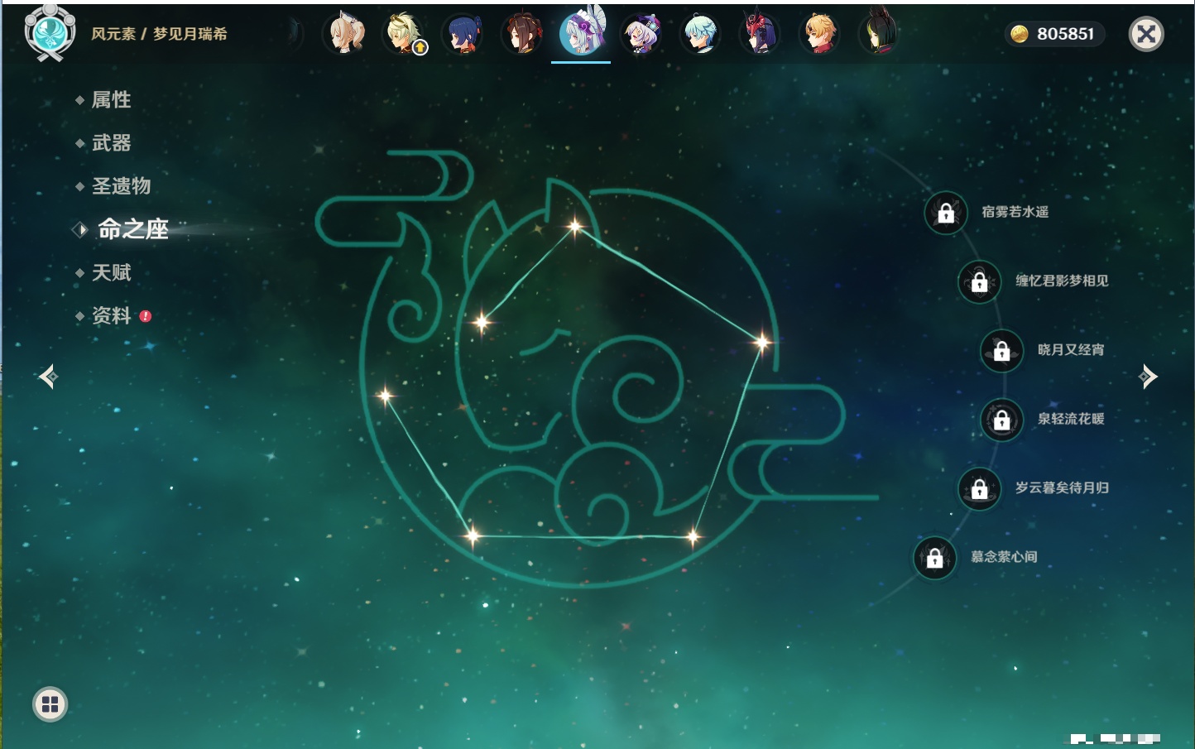Go to previous character with left arrow

coord(48,377)
